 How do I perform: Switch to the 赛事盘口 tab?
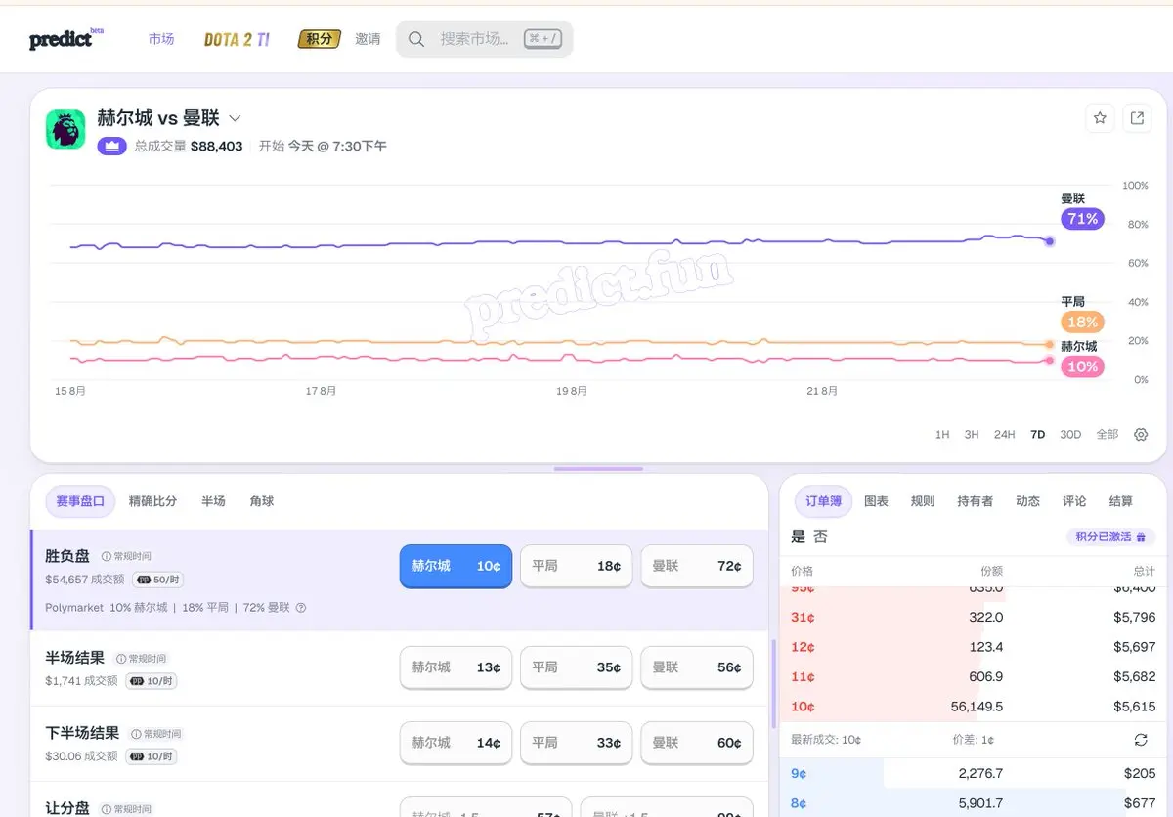tap(80, 501)
